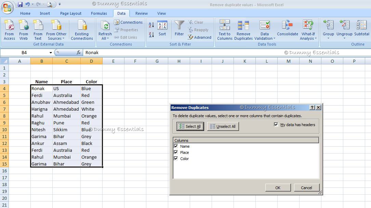Uncheck the Color column checkbox
Image resolution: width=371 pixels, height=208 pixels.
(x=176, y=158)
